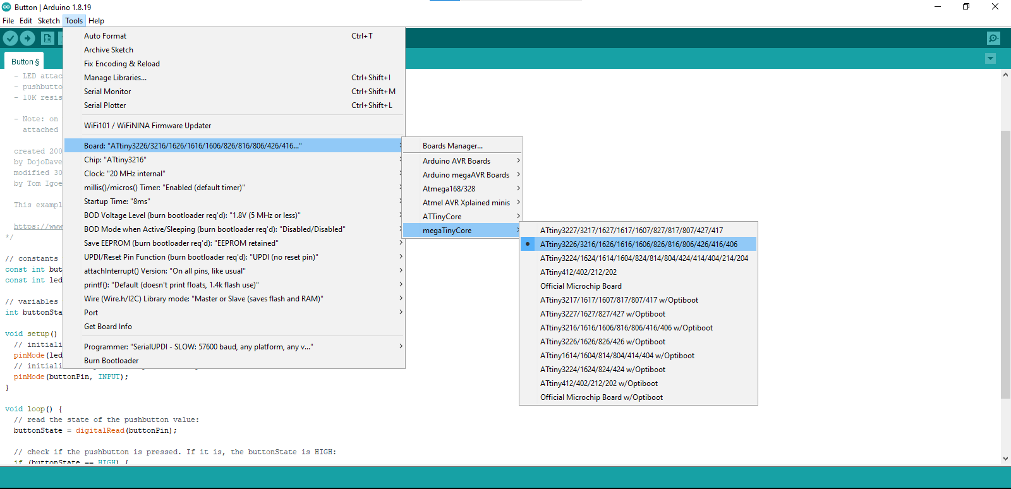
Task: Expand megaTinyCore boards group
Action: click(x=463, y=231)
